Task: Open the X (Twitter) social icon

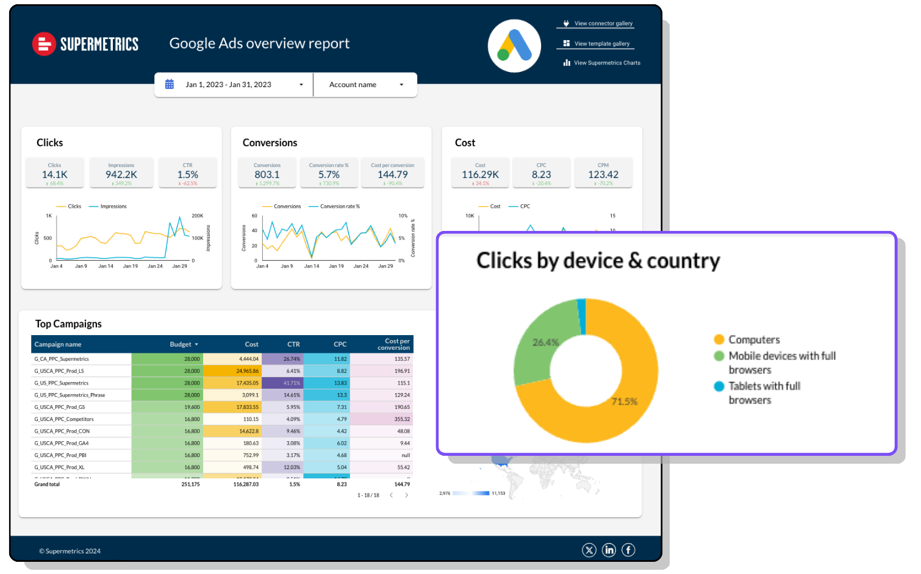Action: (x=589, y=550)
